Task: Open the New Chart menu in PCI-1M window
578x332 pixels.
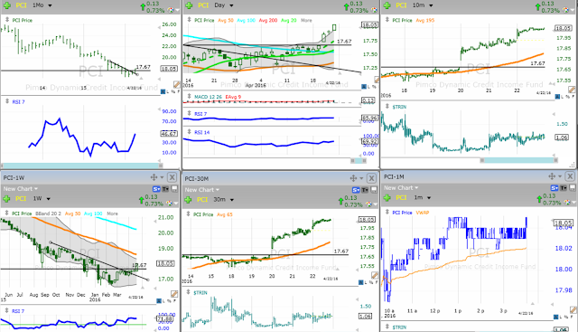Action: click(401, 187)
